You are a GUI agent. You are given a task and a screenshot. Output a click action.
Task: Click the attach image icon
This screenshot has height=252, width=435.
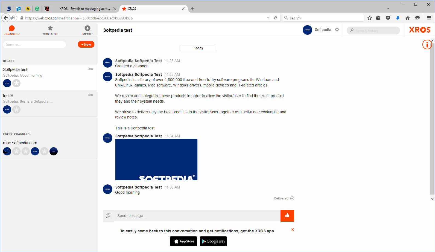(108, 216)
